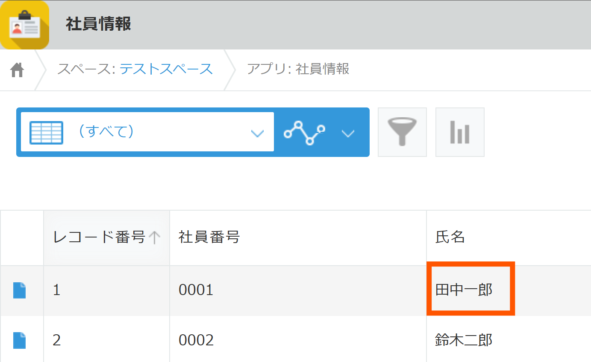Select the 田中一郎 name cell
Screen dimensions: 591x362
pos(464,290)
